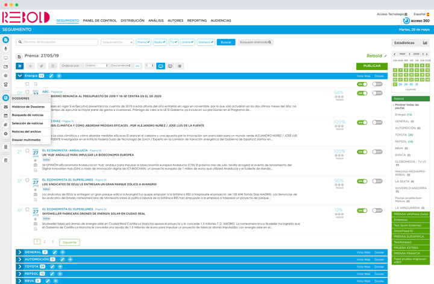Open the DISTRIBUCIÓN tab

[x=133, y=21]
